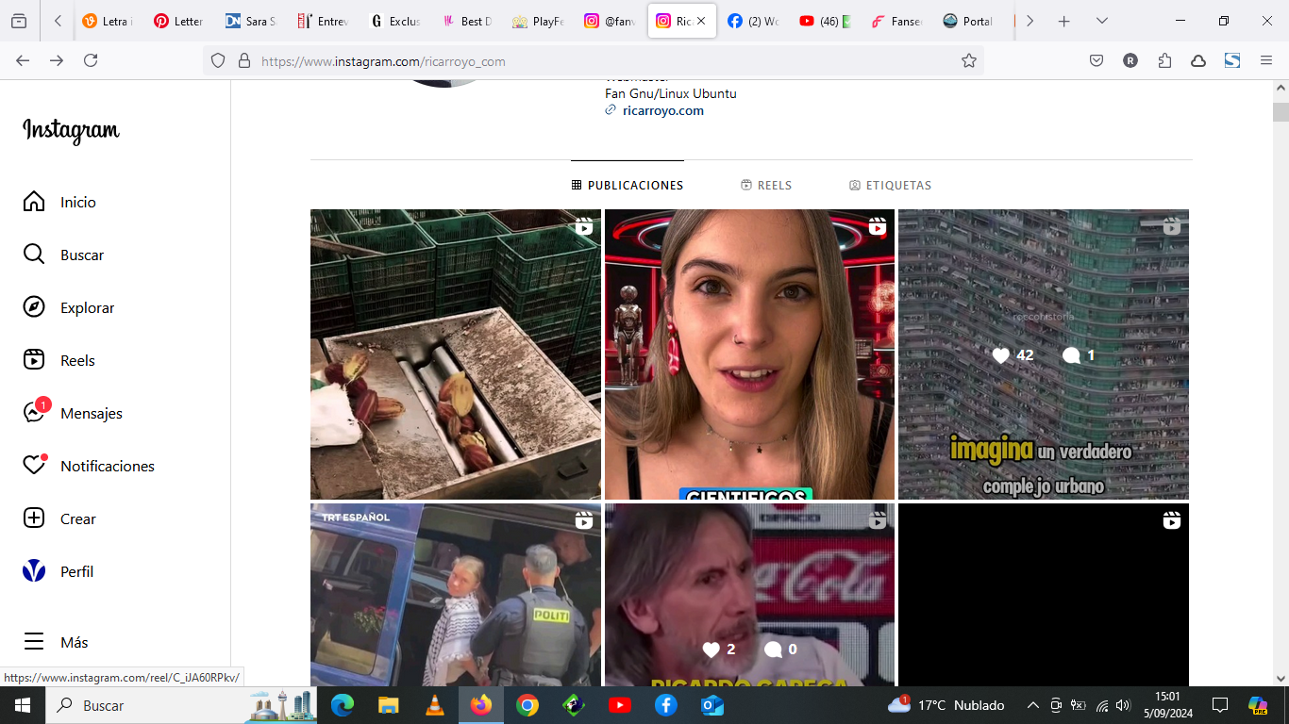Open Google Chrome from taskbar
Viewport: 1289px width, 724px height.
coord(527,705)
